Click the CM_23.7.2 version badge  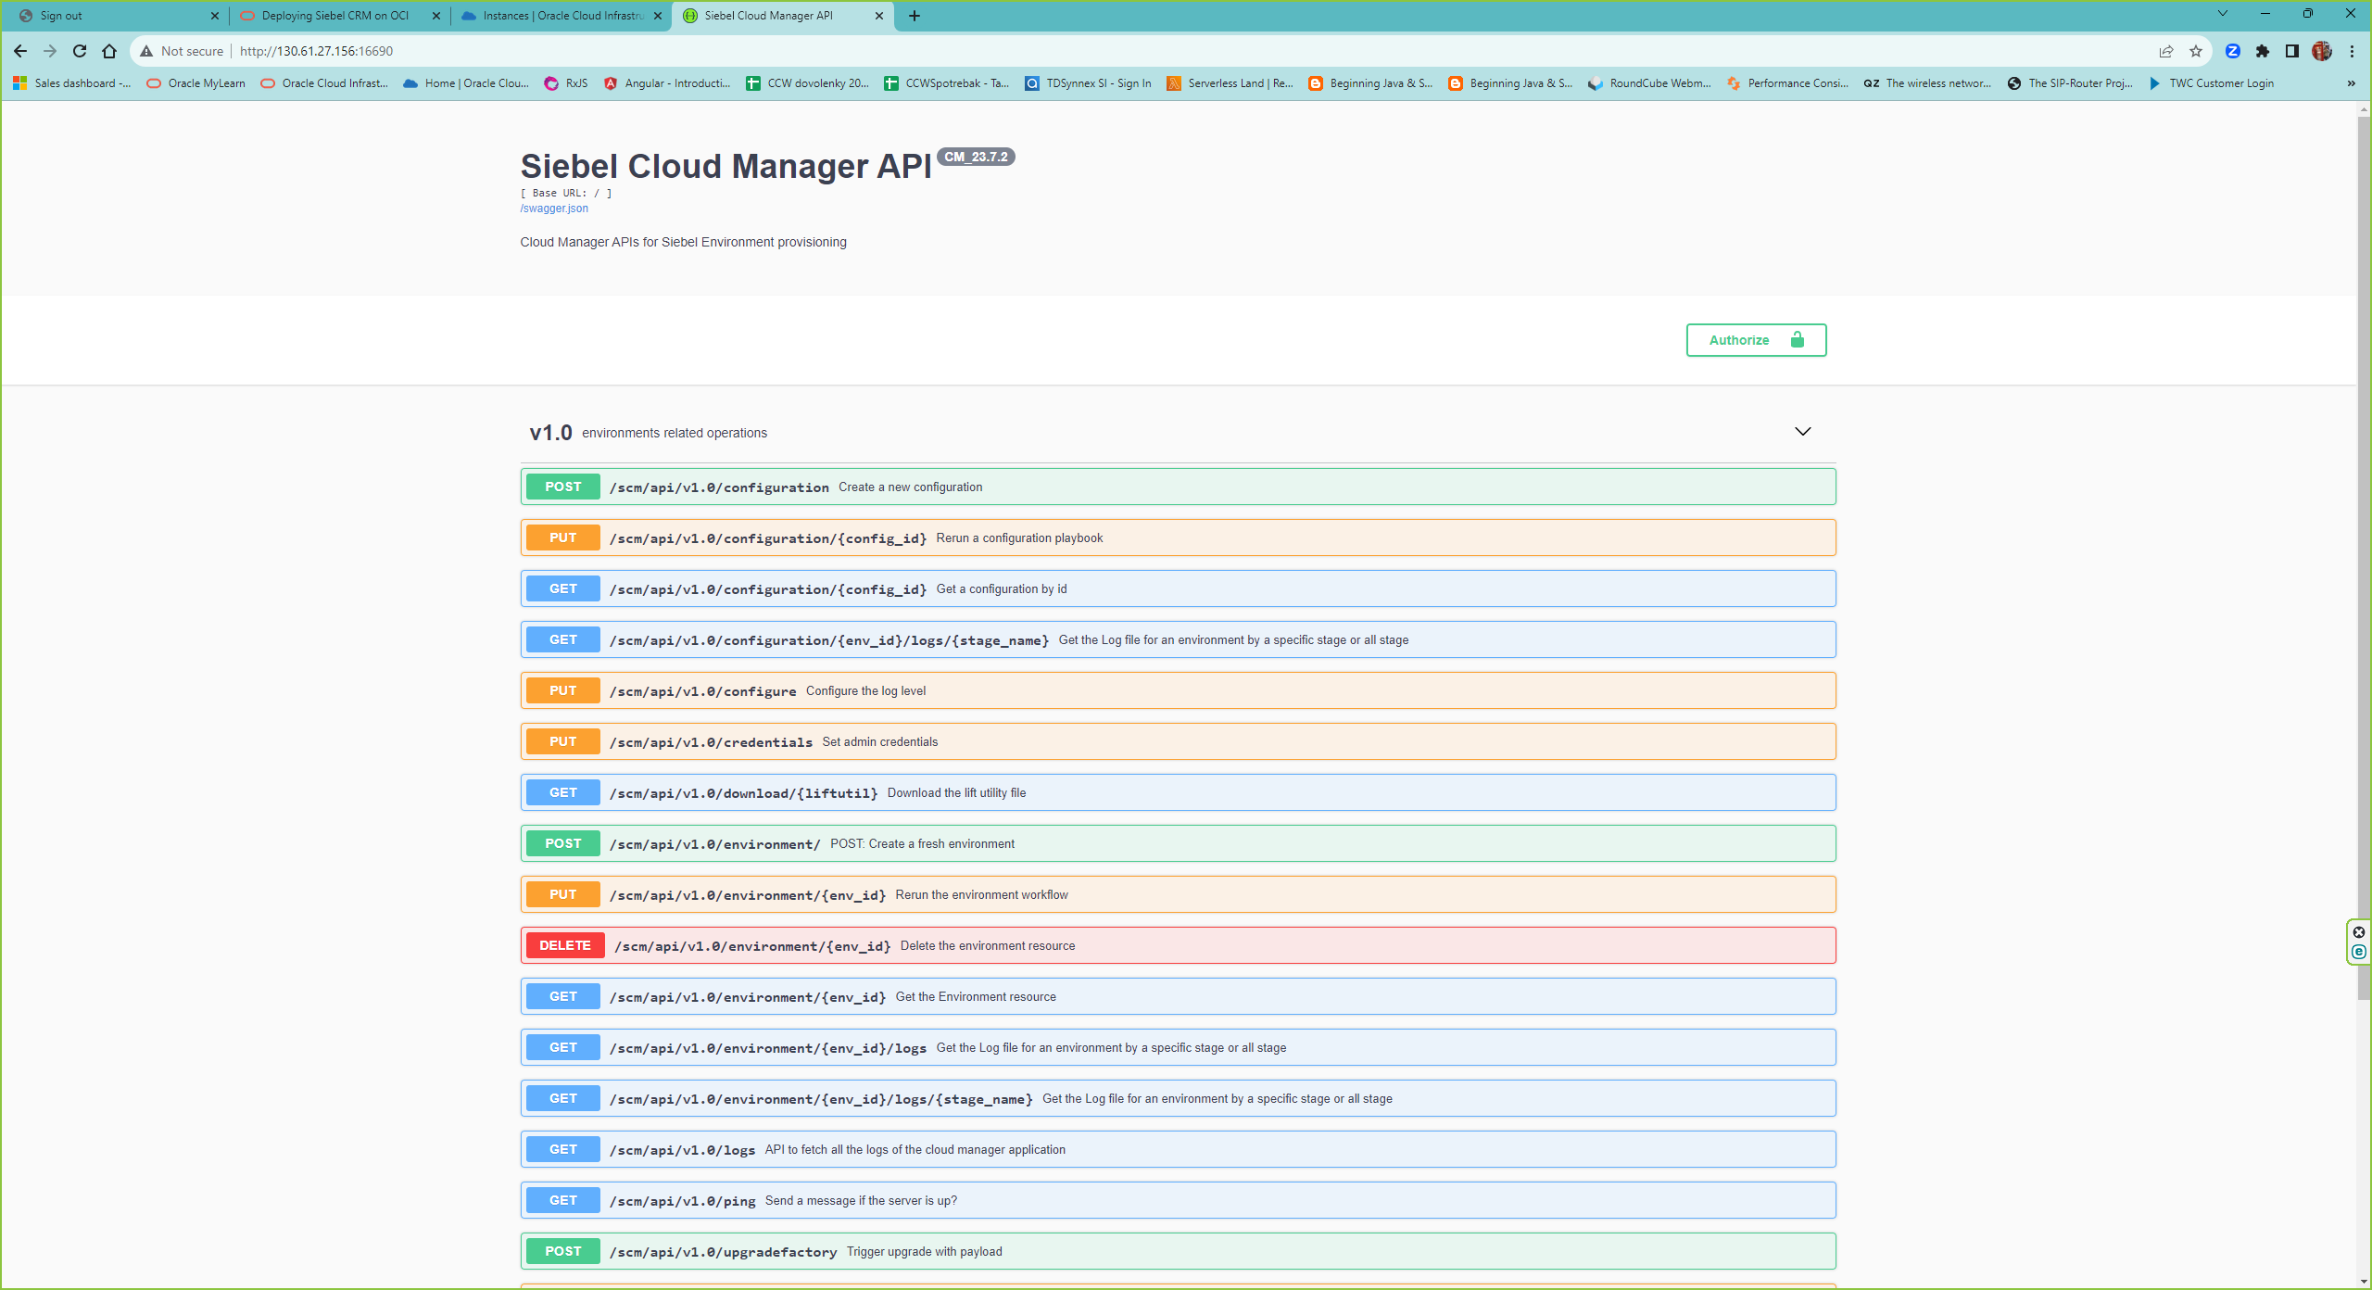click(976, 157)
